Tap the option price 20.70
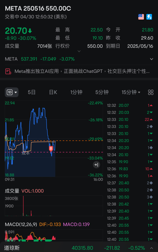 tap(16, 31)
